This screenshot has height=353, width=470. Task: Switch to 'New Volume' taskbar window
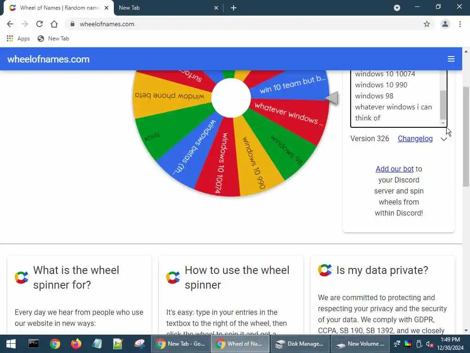(359, 344)
